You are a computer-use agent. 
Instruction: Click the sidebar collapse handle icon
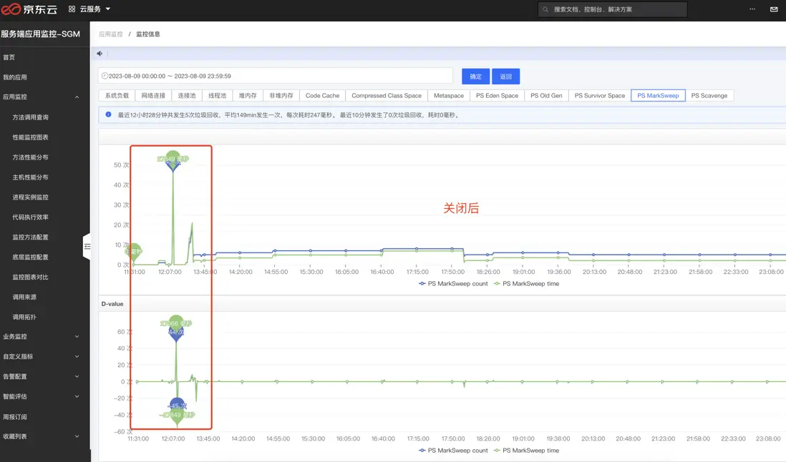coord(87,247)
